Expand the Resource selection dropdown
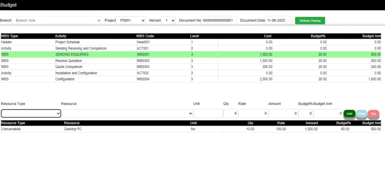The height and width of the screenshot is (173, 385). pos(127,113)
